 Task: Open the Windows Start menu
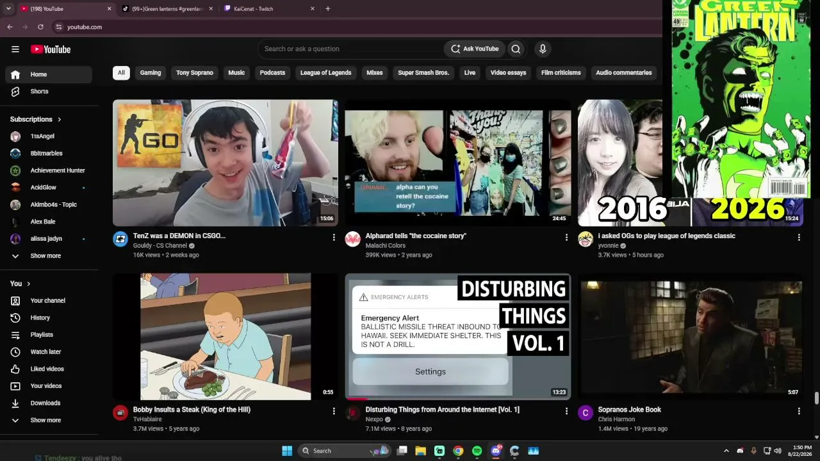(287, 451)
